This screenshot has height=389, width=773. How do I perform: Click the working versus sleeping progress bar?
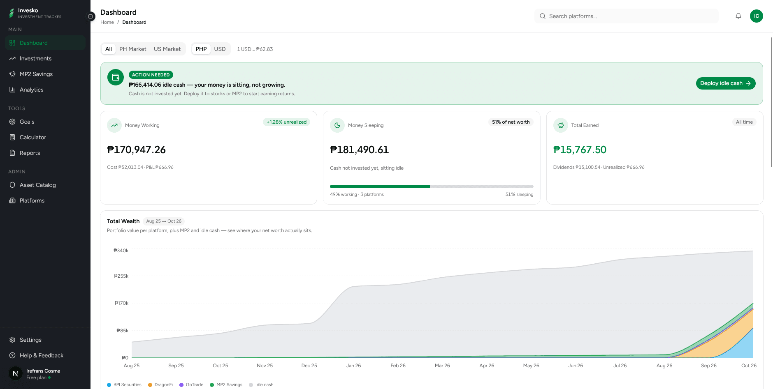click(x=432, y=186)
